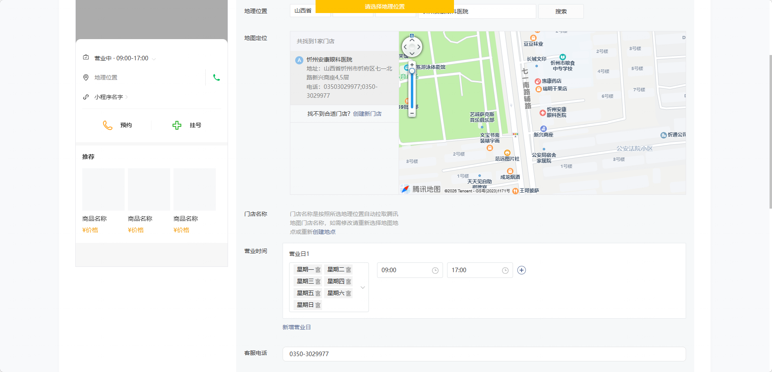Click the 小程序名字 link in preview
This screenshot has height=372, width=772.
point(109,97)
